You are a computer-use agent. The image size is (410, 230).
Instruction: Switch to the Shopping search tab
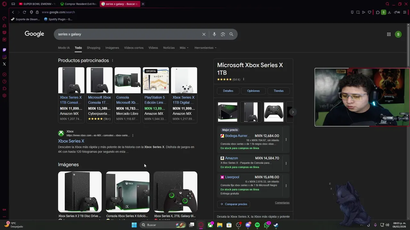point(94,48)
